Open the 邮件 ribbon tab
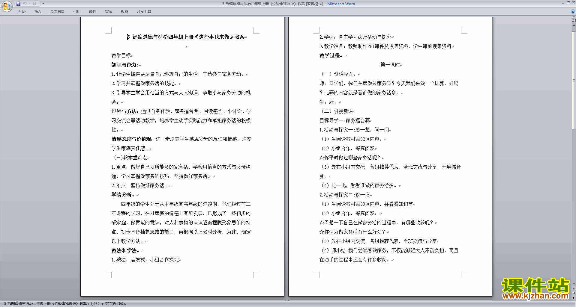 (93, 12)
